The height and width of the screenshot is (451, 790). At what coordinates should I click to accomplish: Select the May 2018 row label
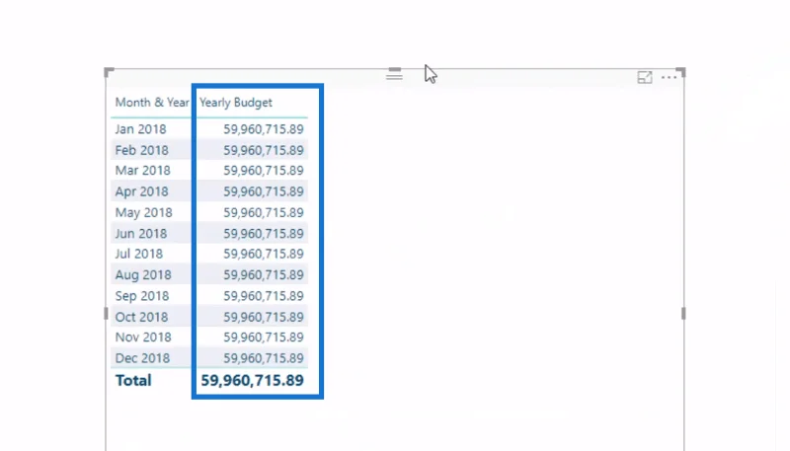(x=143, y=212)
